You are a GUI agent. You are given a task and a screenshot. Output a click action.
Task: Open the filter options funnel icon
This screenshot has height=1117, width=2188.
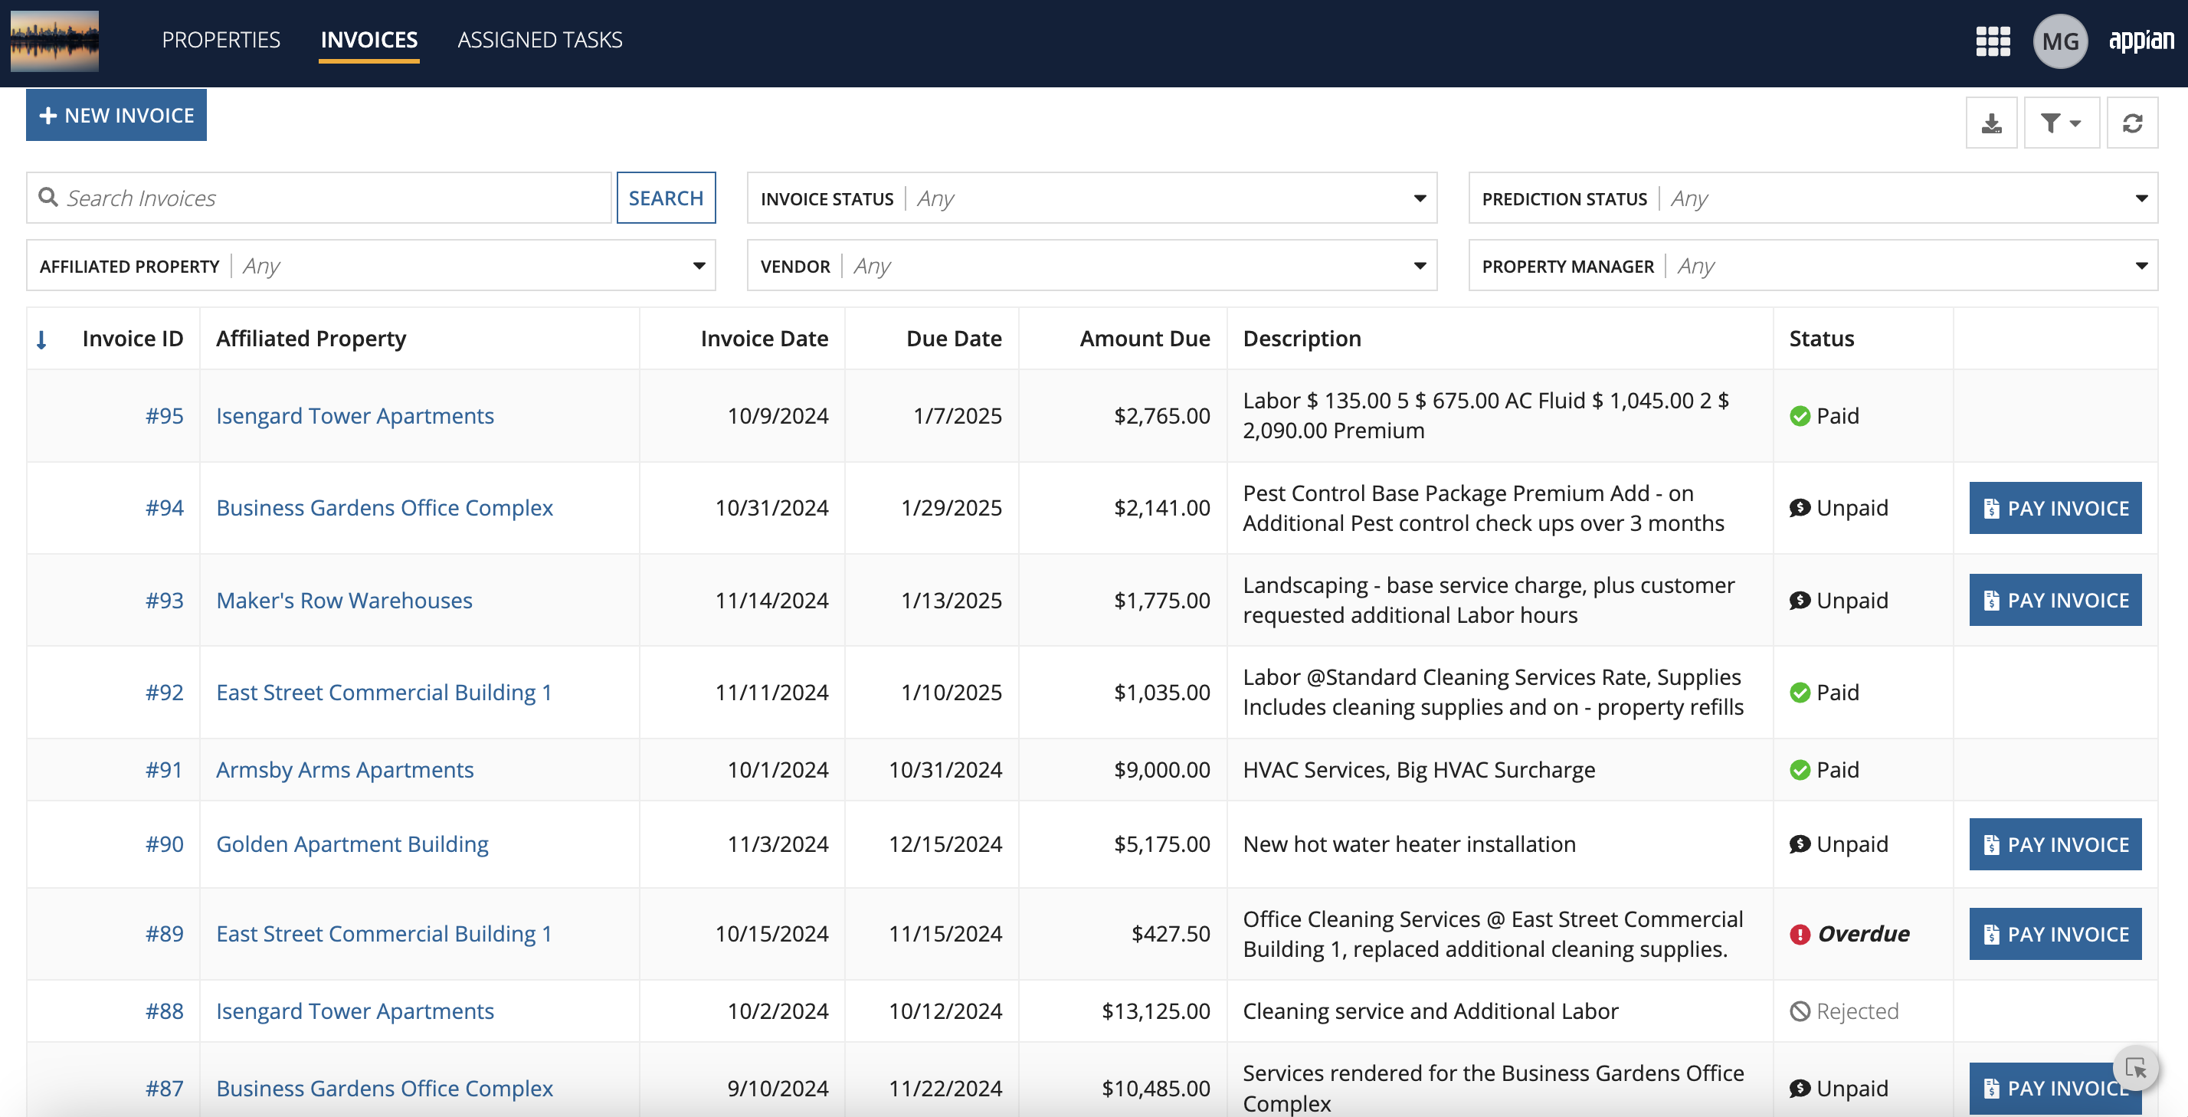click(x=2061, y=123)
